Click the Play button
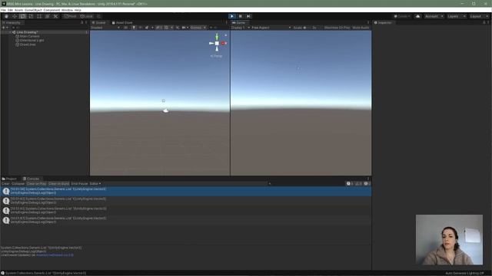Viewport: 492px width, 276px height. point(232,16)
